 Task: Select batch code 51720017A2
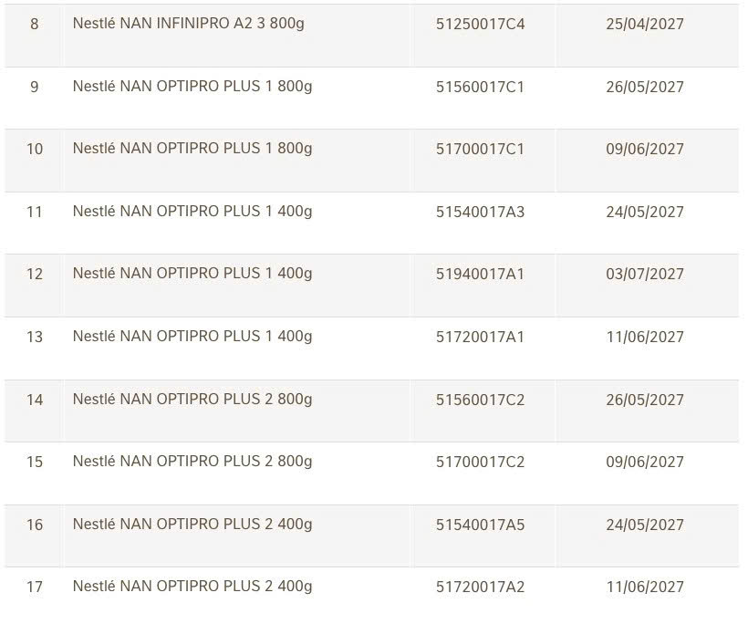click(x=480, y=588)
